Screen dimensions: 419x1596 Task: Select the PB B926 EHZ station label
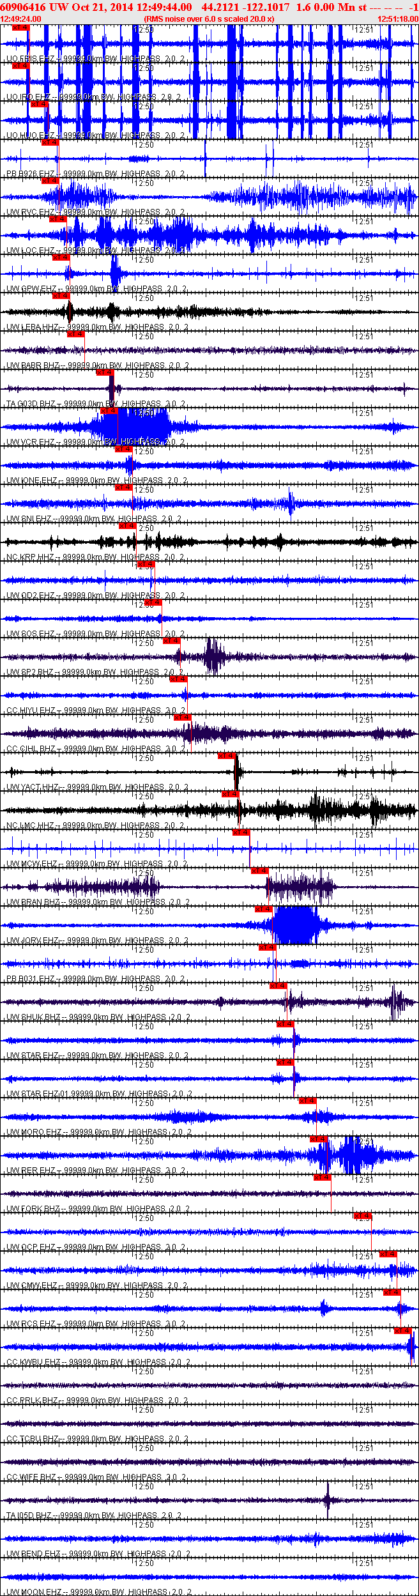(96, 174)
